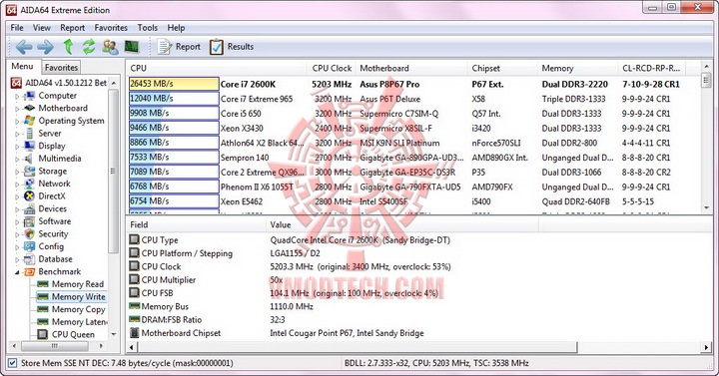The width and height of the screenshot is (719, 376).
Task: Expand the Operating System node arrow
Action: tap(17, 122)
